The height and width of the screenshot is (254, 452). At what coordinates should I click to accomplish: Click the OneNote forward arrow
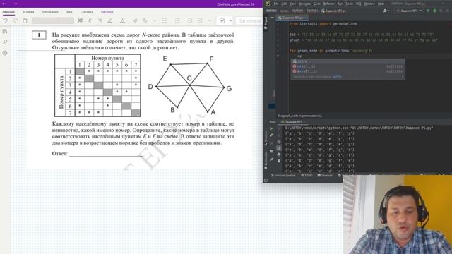[15, 4]
